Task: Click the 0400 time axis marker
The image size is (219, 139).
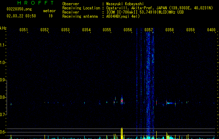Action: [x=211, y=30]
